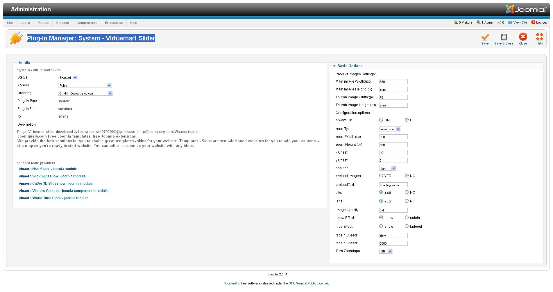553x292 pixels.
Task: Click the Joomla!® footer link
Action: tap(230, 283)
